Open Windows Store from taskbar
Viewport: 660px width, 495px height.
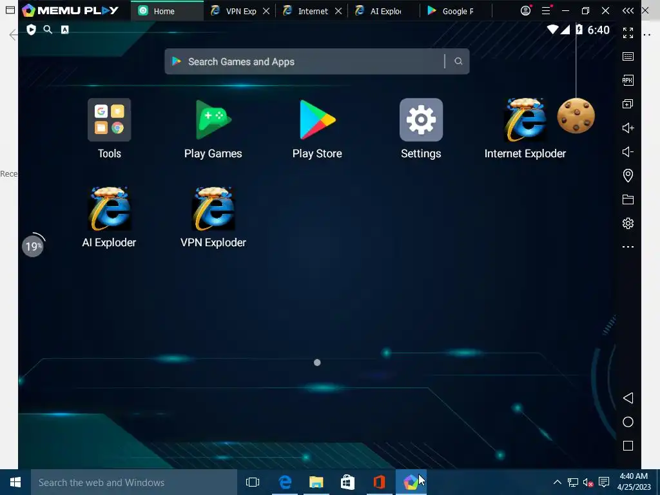(x=347, y=482)
